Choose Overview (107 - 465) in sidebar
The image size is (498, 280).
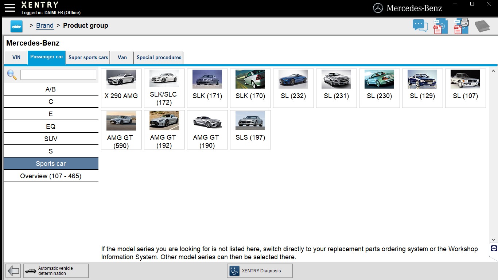click(51, 176)
